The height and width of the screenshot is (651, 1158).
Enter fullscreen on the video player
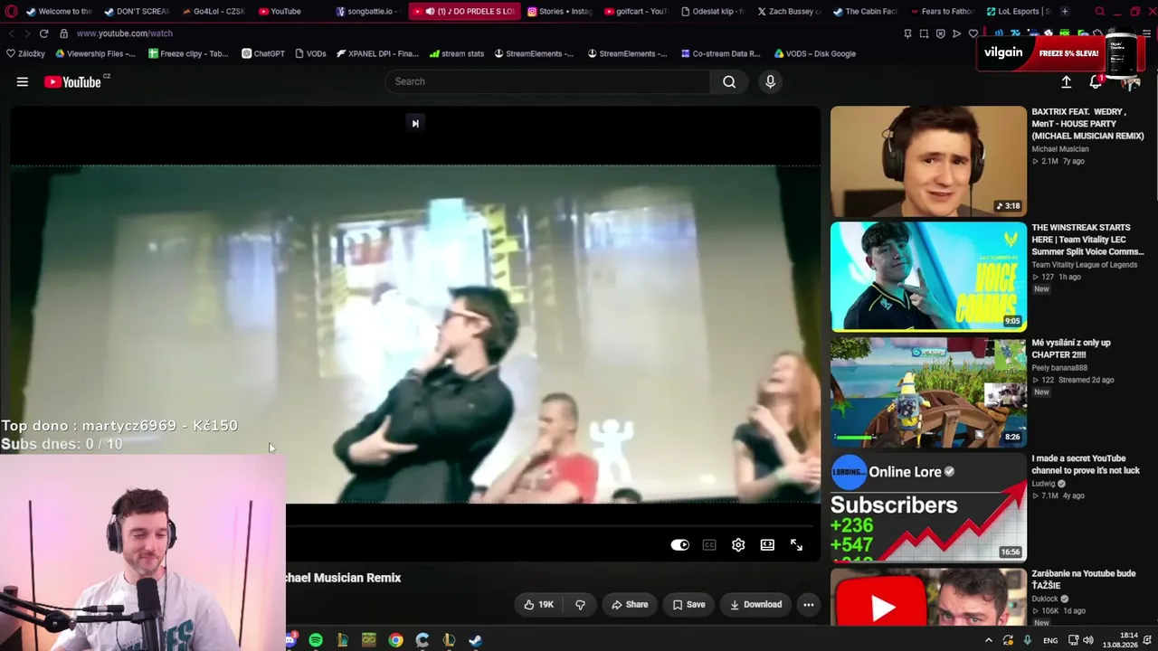click(x=796, y=545)
